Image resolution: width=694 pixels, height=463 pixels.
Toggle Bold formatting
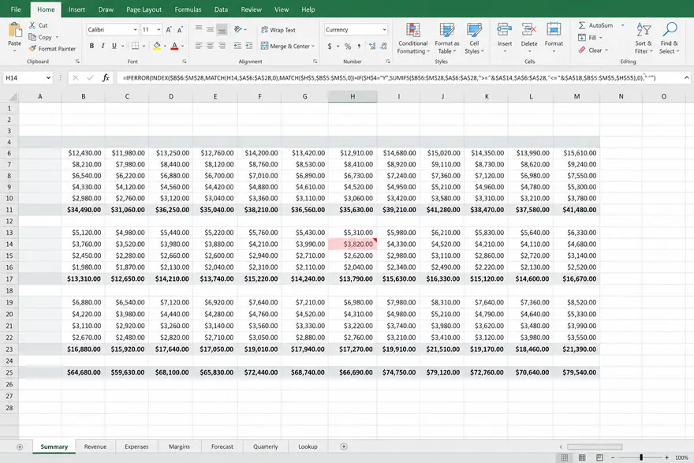click(x=91, y=46)
